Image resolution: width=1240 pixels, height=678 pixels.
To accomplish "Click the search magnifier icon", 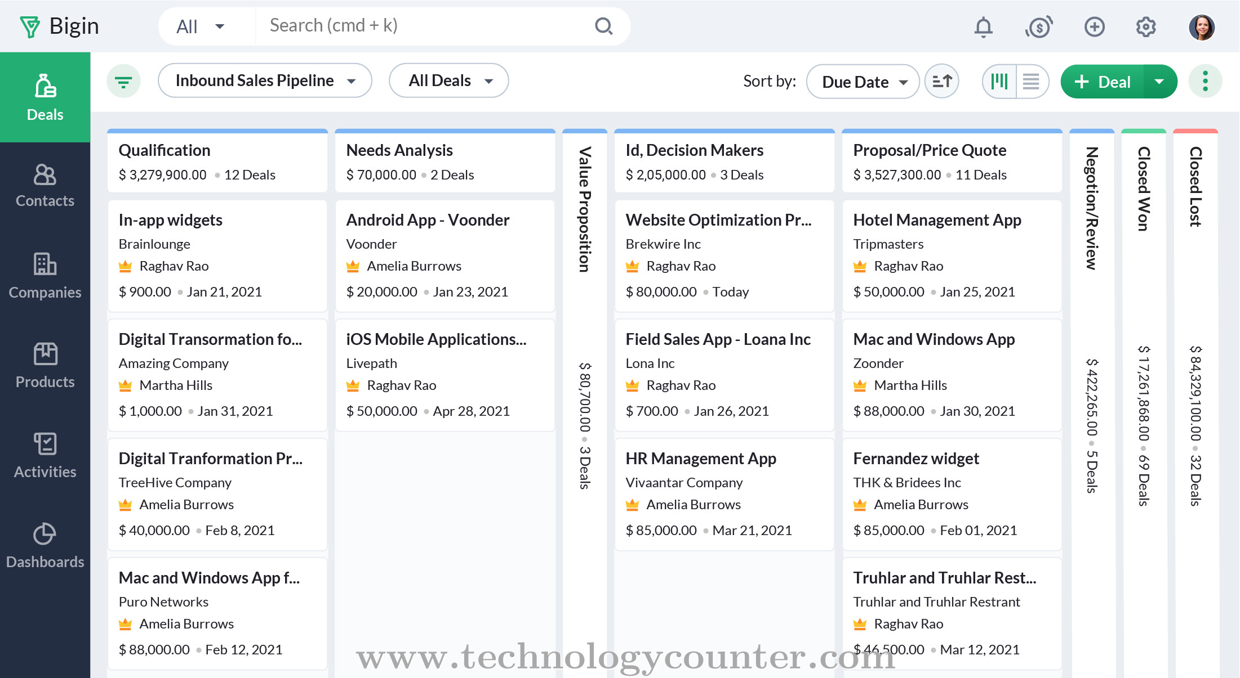I will (603, 26).
